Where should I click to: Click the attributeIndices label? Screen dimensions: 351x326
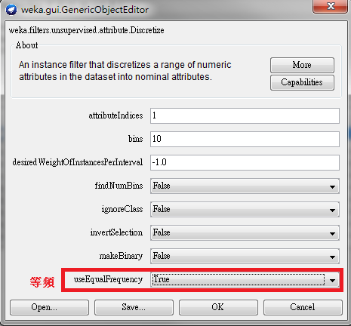pos(115,115)
